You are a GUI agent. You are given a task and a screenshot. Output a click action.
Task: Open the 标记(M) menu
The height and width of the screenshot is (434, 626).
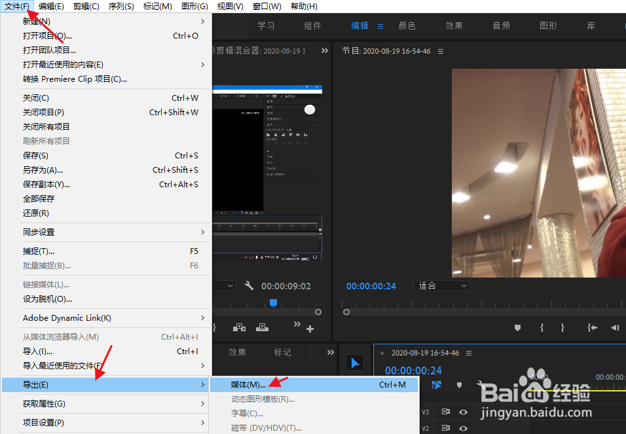[x=157, y=7]
